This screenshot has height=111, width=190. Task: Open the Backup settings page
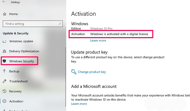tap(14, 71)
